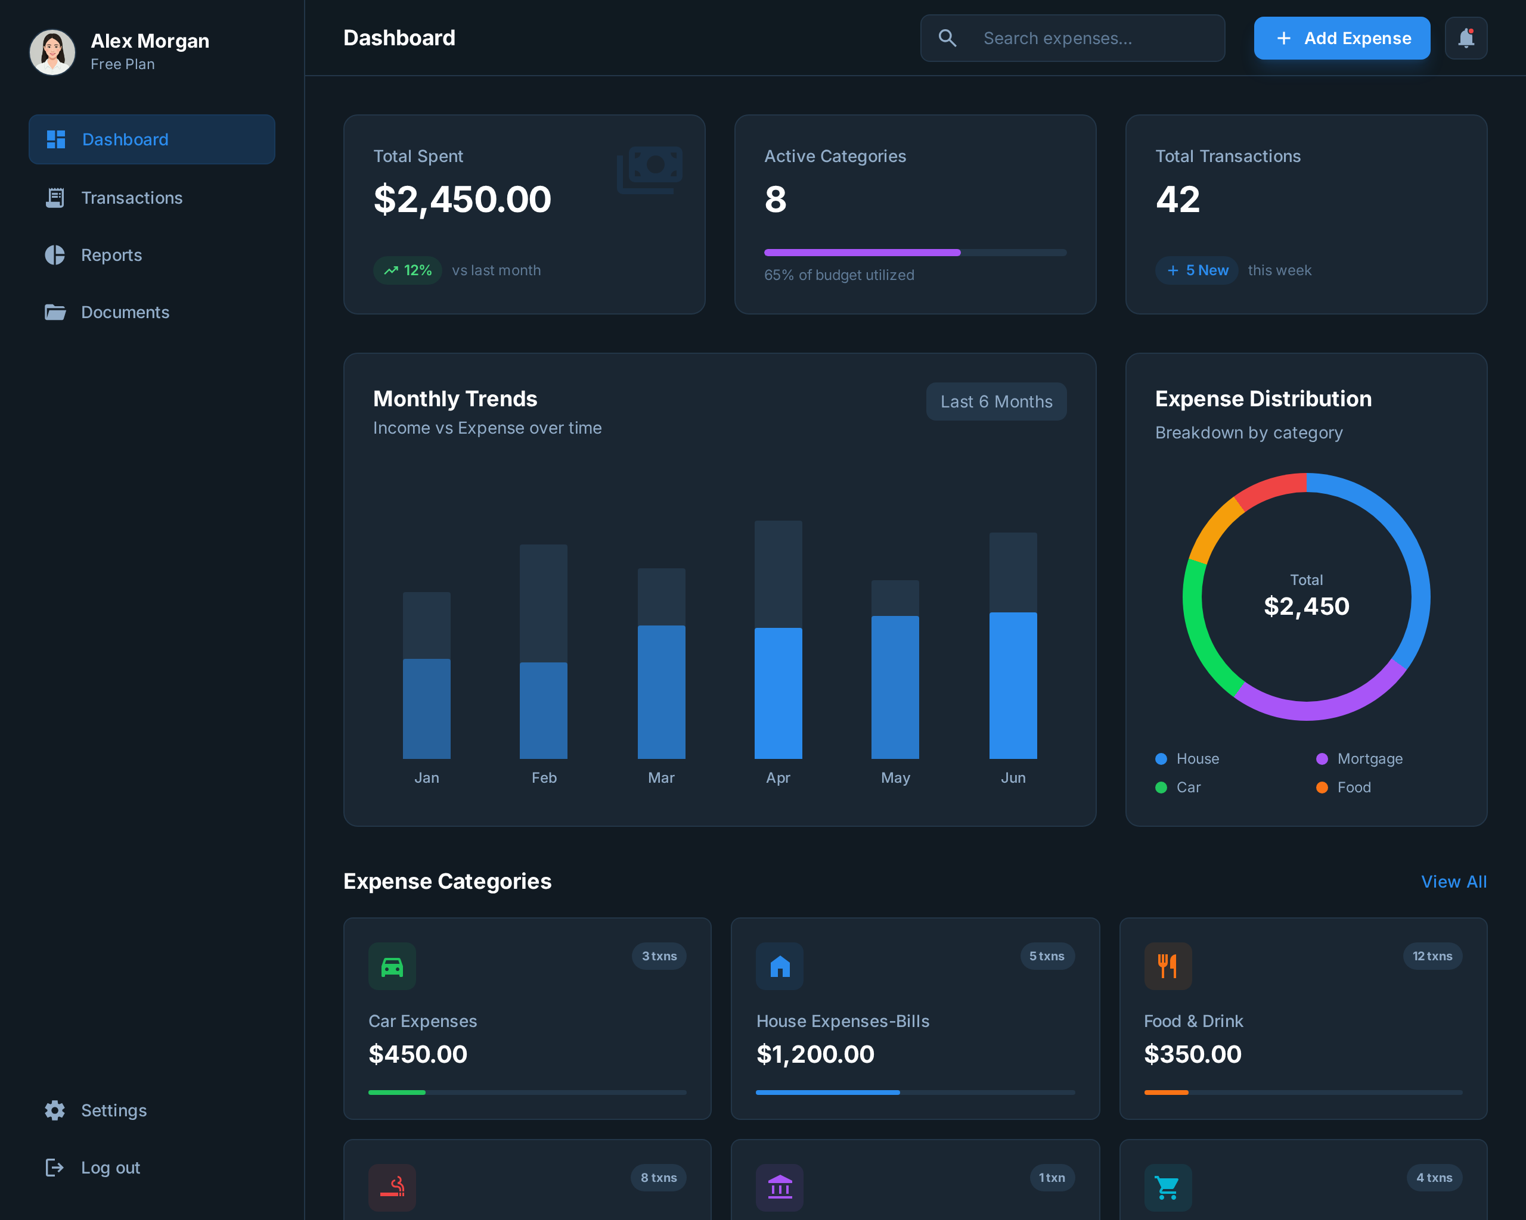Image resolution: width=1526 pixels, height=1220 pixels.
Task: Click the blue house category icon
Action: 779,966
